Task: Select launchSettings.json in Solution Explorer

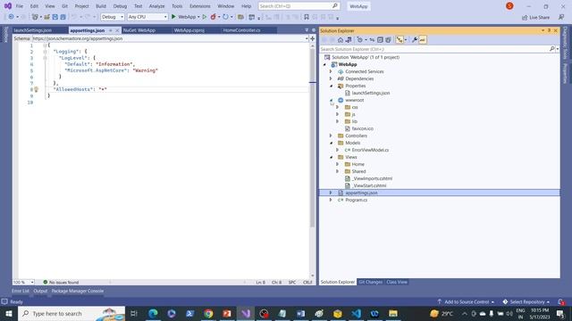Action: click(x=371, y=93)
